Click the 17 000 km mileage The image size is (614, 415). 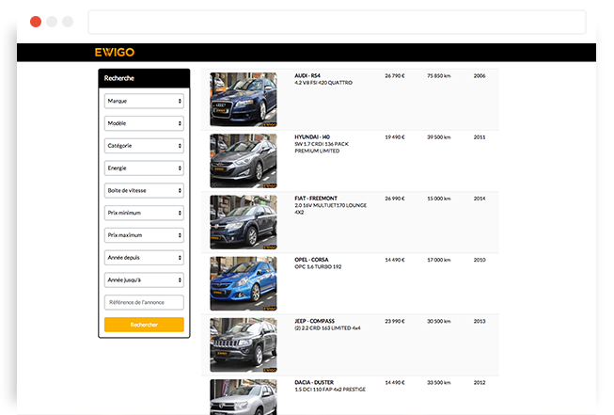[x=438, y=260]
